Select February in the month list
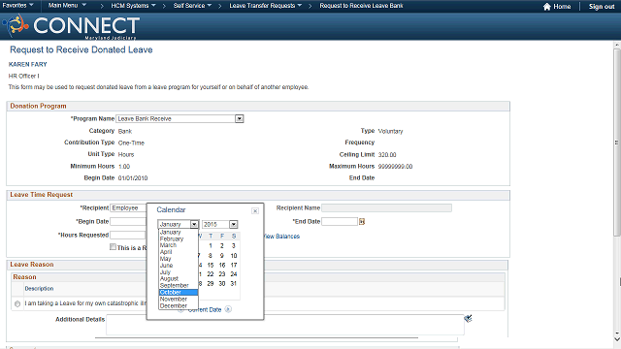Image resolution: width=621 pixels, height=349 pixels. tap(179, 239)
